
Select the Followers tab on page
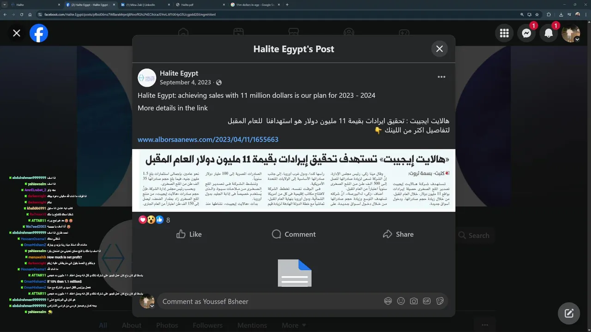(207, 326)
